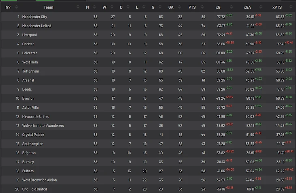Screen dimensions: 296x193
Task: Open Crystal Palace team link
Action: [x=33, y=135]
